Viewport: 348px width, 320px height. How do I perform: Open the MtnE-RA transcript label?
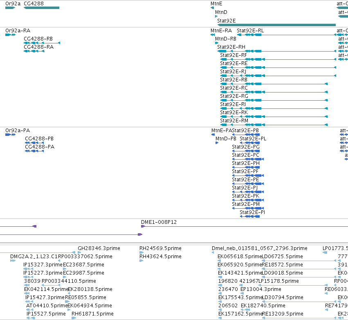point(221,31)
